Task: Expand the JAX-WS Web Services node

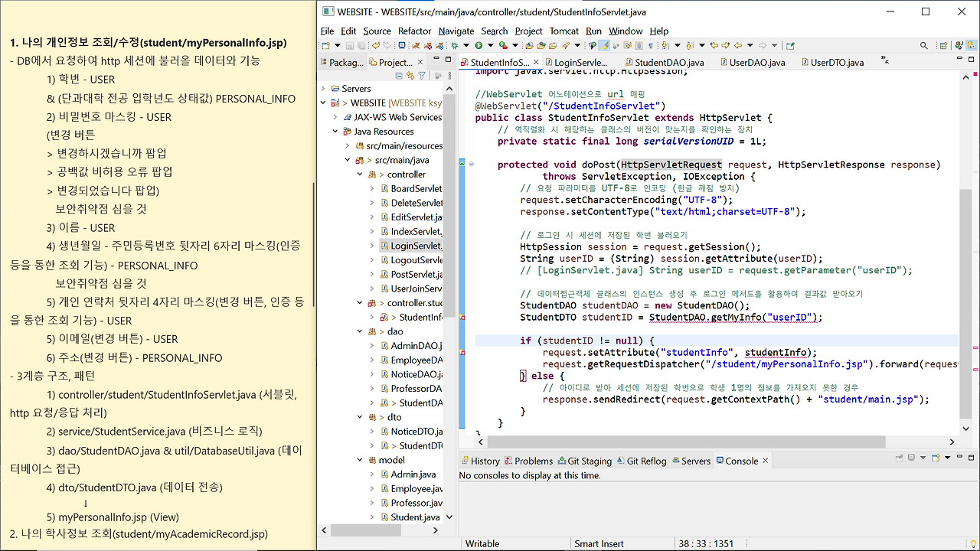Action: 335,117
